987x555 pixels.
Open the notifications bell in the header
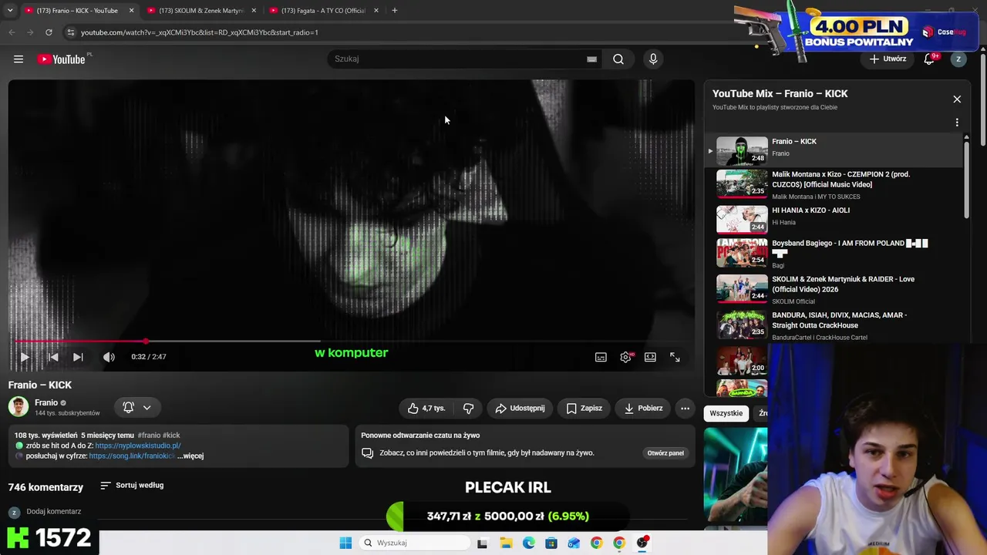pos(930,59)
